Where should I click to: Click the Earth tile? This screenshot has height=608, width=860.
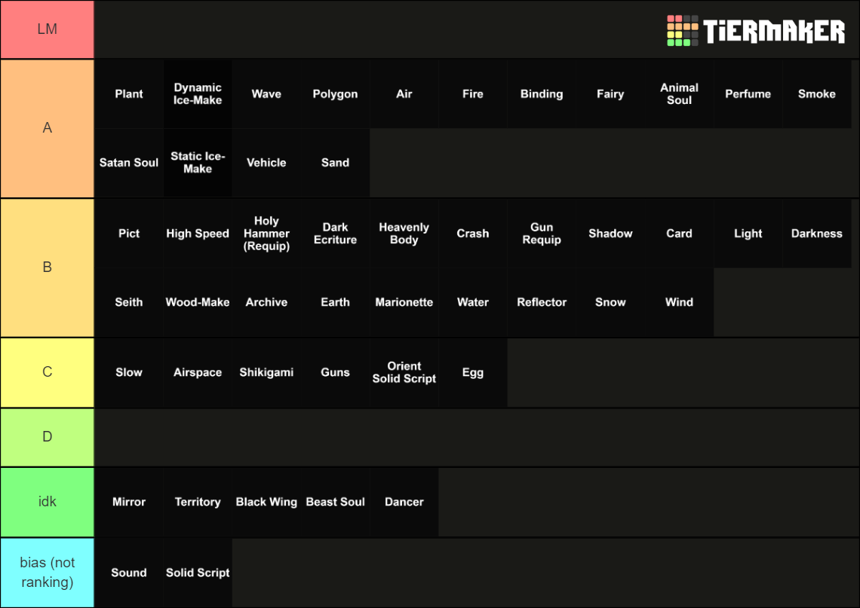(335, 302)
